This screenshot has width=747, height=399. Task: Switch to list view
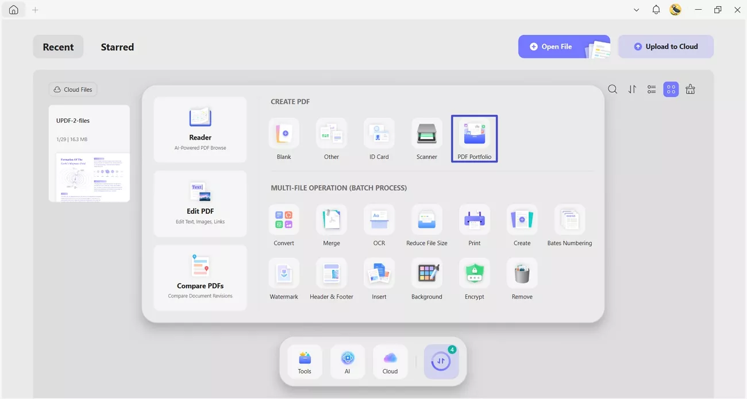coord(652,90)
